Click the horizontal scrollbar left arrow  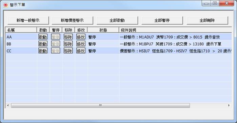pyautogui.click(x=8, y=105)
